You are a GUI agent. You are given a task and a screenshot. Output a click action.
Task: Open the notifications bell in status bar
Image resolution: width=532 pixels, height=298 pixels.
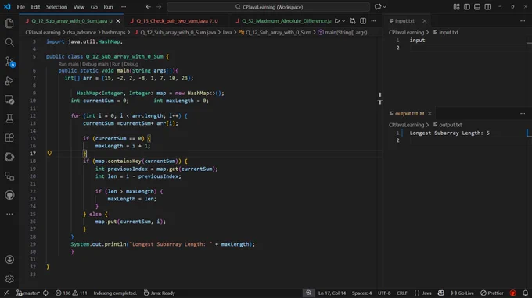[x=525, y=293]
